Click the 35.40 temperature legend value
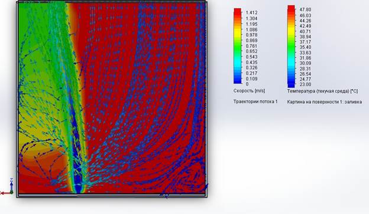The image size is (369, 214). click(x=305, y=47)
